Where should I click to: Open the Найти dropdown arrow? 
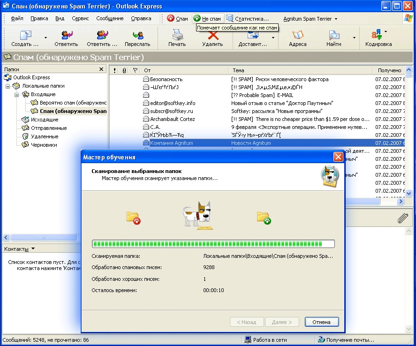pyautogui.click(x=354, y=38)
